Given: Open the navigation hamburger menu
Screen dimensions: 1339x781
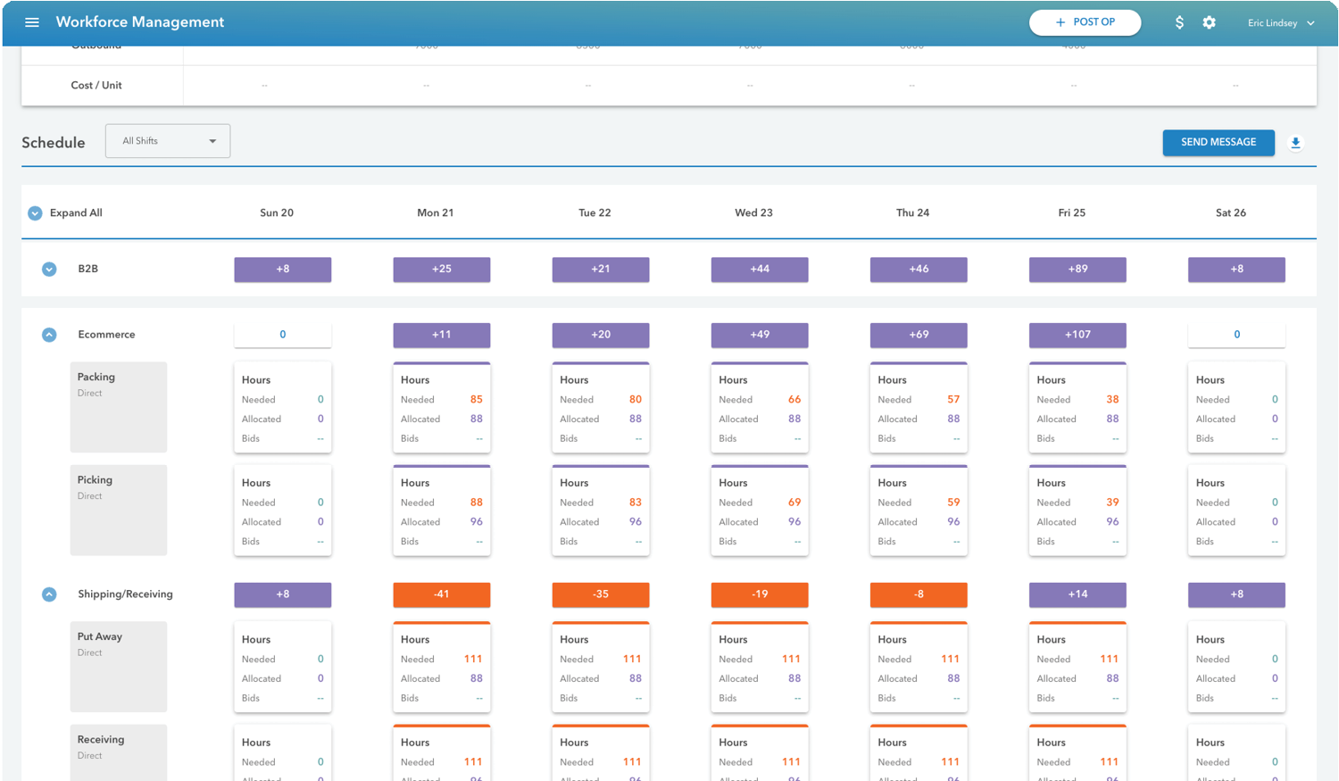Looking at the screenshot, I should [33, 22].
